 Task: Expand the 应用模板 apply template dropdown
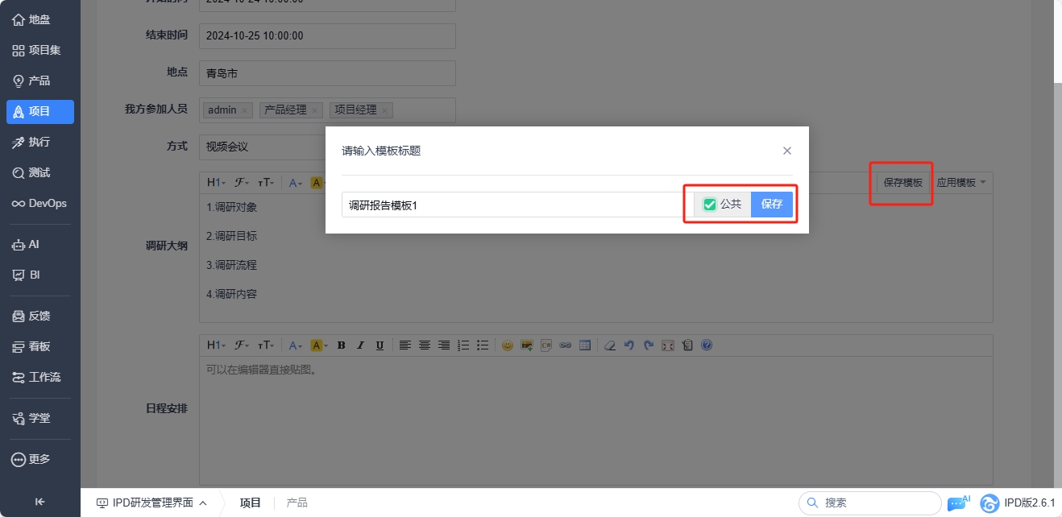[x=961, y=183]
